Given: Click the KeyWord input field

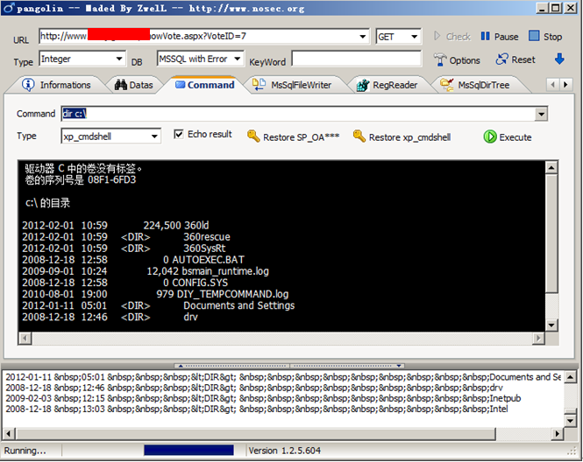Looking at the screenshot, I should (x=357, y=59).
